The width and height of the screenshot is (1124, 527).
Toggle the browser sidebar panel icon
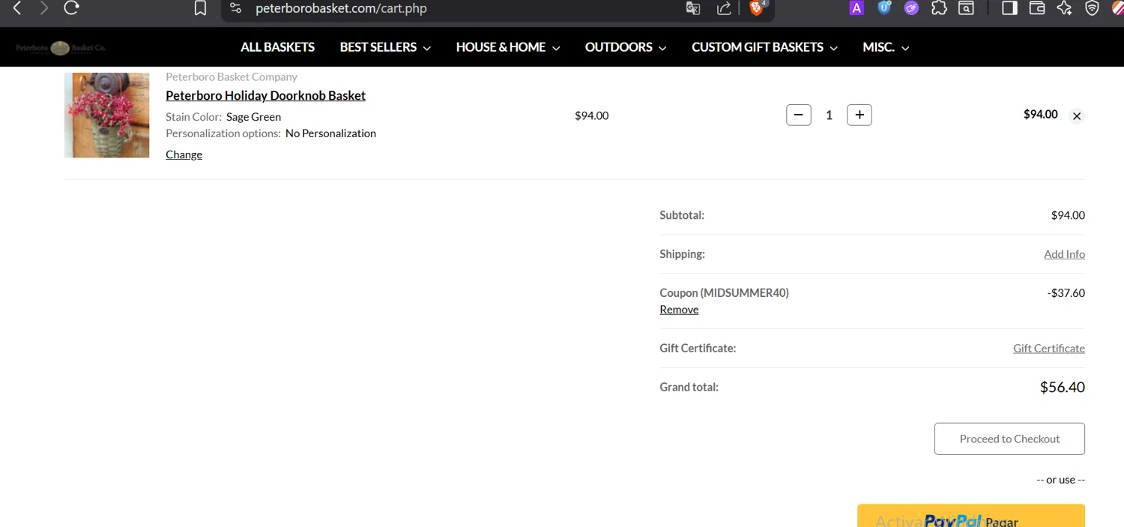click(x=1009, y=8)
